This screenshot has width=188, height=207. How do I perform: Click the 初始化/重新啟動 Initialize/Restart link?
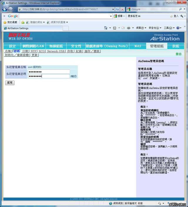coord(17,55)
